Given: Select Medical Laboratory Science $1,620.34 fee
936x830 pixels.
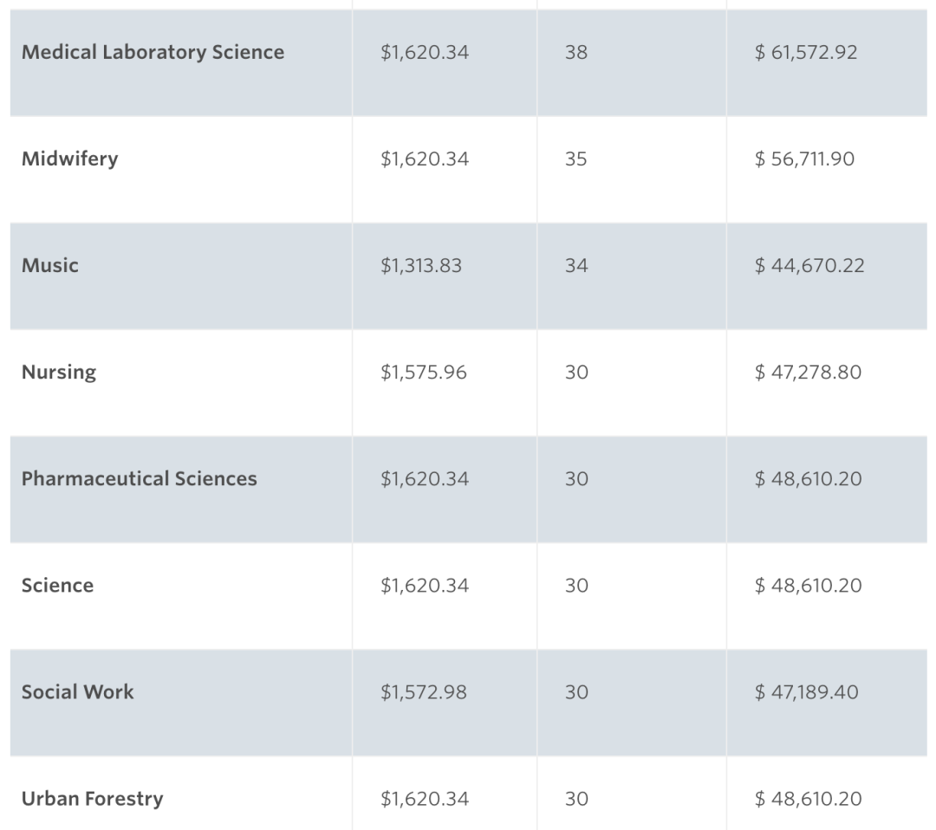Looking at the screenshot, I should tap(425, 53).
